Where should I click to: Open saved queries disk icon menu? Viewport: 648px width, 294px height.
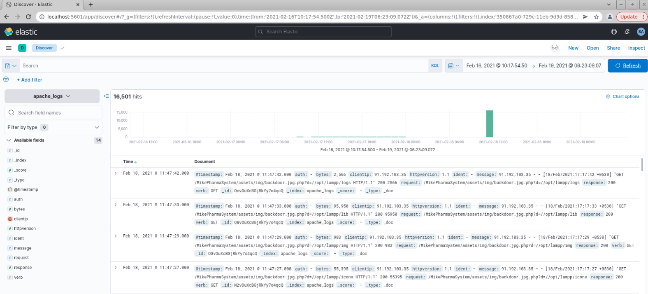(x=11, y=66)
